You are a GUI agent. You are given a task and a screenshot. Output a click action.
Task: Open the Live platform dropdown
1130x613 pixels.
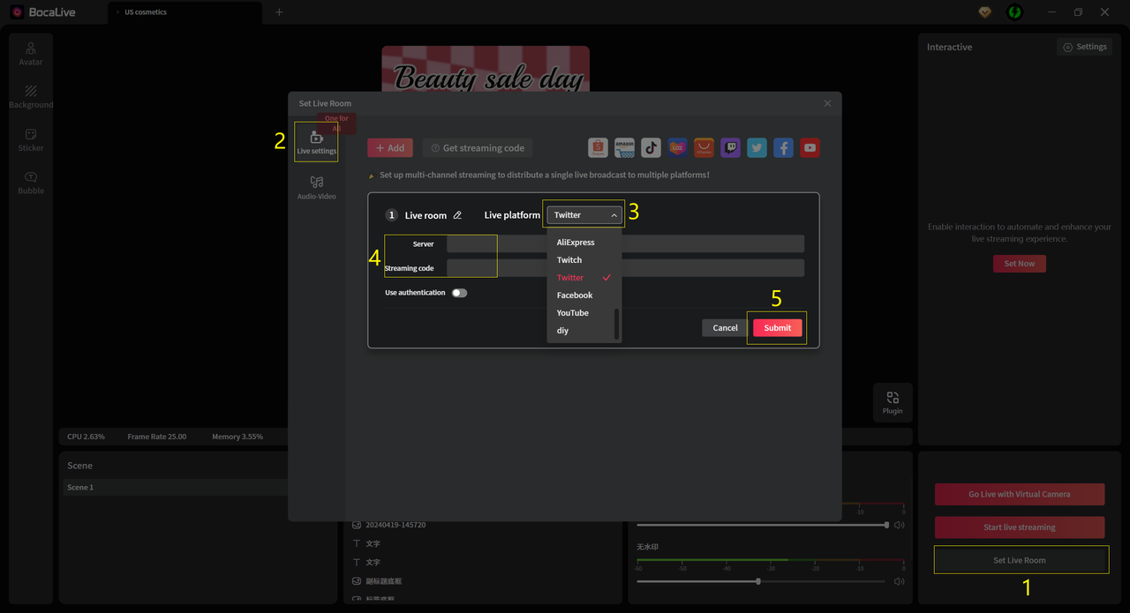point(584,214)
